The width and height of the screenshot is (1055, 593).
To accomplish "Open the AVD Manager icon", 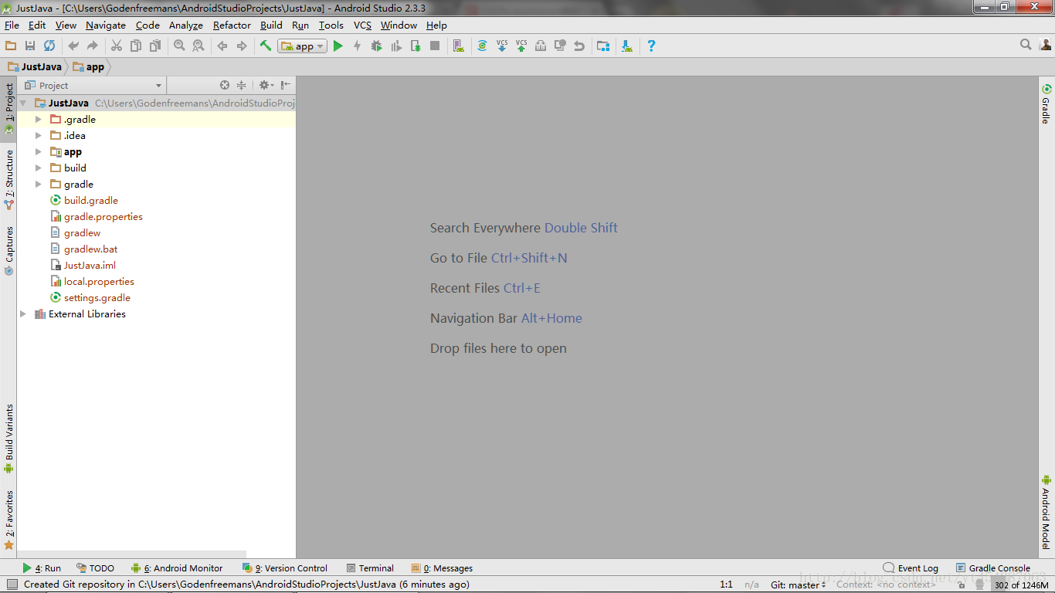I will coord(458,46).
